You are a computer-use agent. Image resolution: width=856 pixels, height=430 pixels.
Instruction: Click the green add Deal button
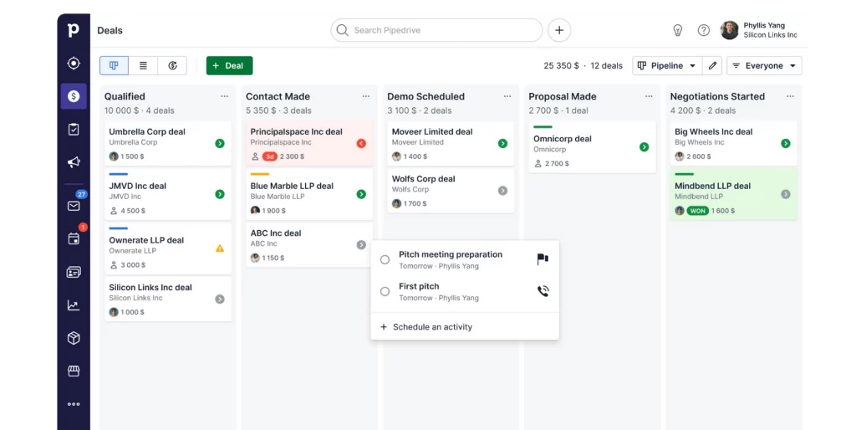click(229, 65)
